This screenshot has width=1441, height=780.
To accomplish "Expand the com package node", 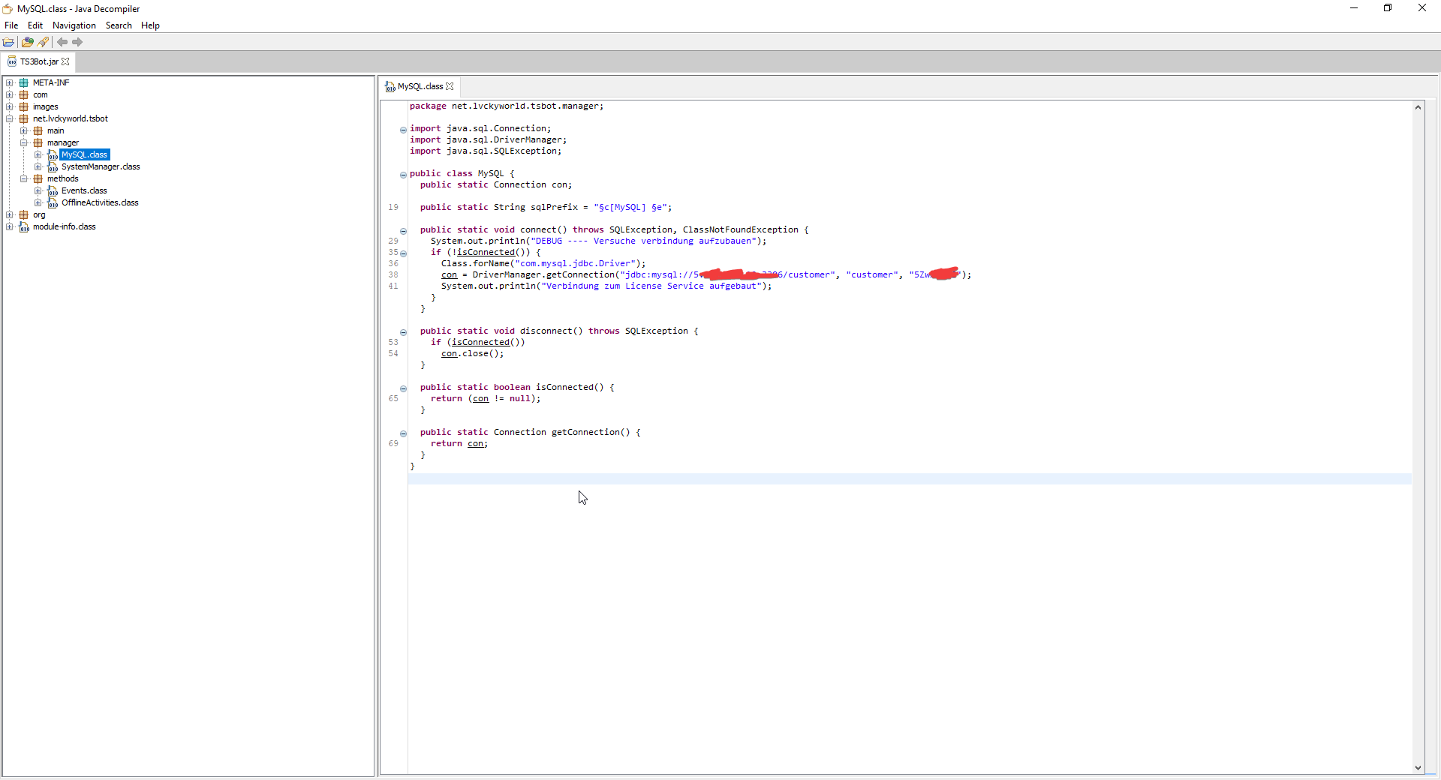I will pyautogui.click(x=10, y=95).
